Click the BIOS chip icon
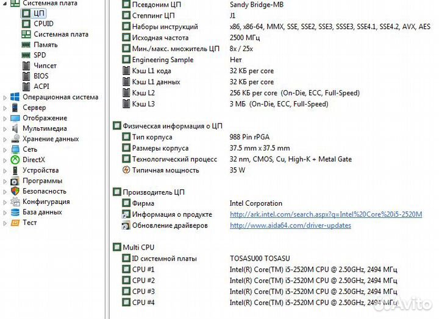Image resolution: width=439 pixels, height=319 pixels. click(26, 76)
